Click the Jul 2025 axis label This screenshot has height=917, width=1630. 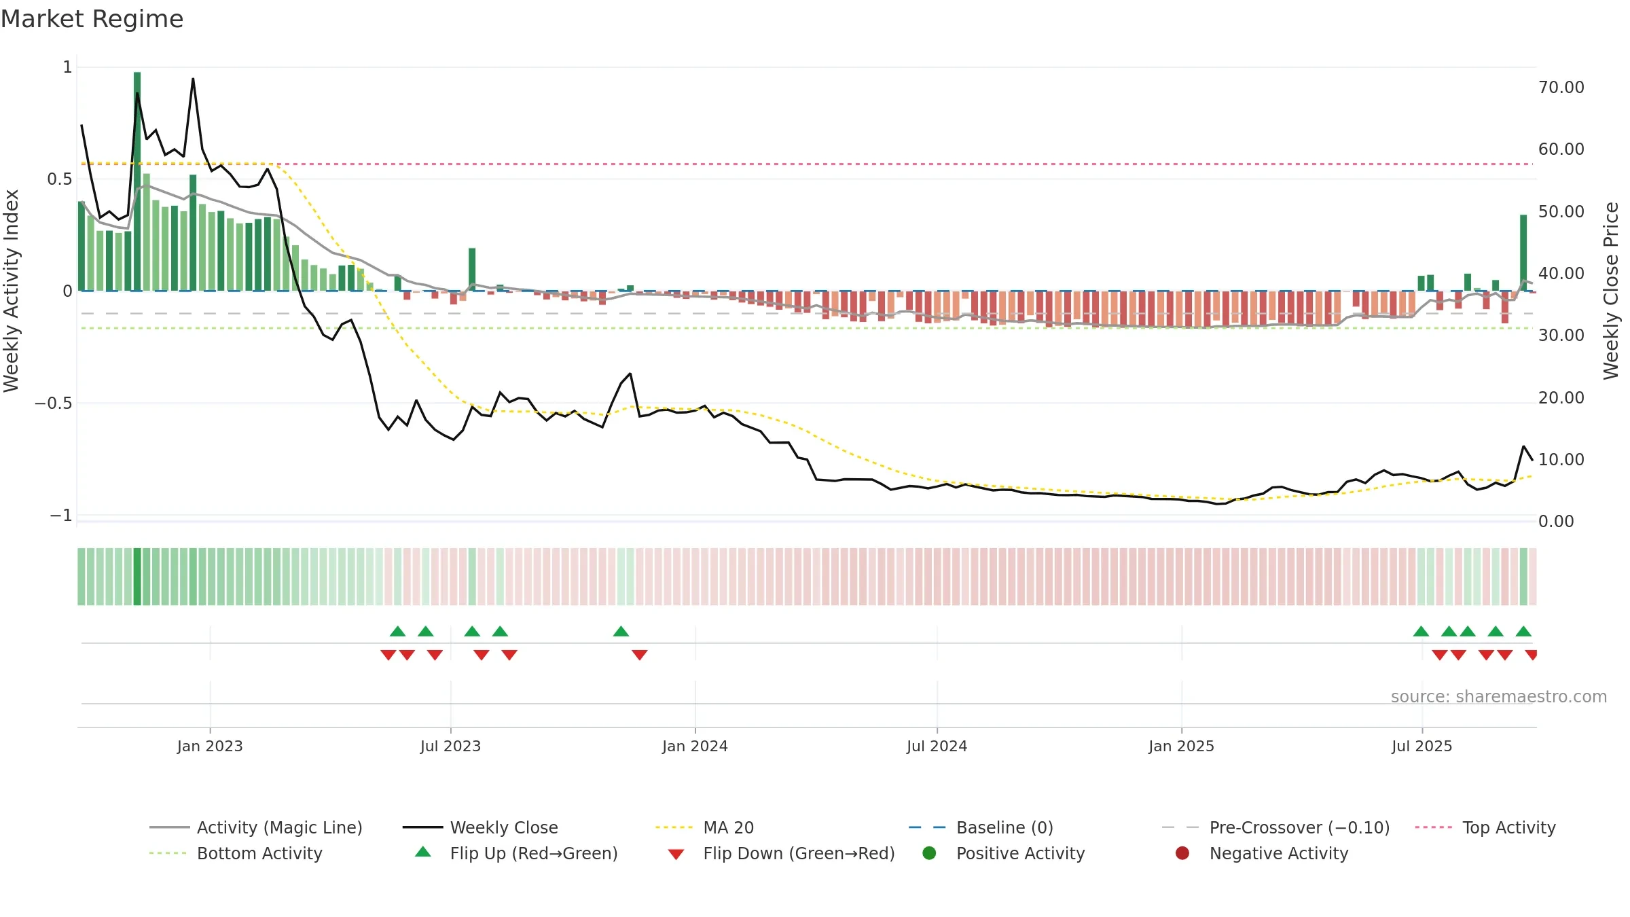(x=1421, y=746)
